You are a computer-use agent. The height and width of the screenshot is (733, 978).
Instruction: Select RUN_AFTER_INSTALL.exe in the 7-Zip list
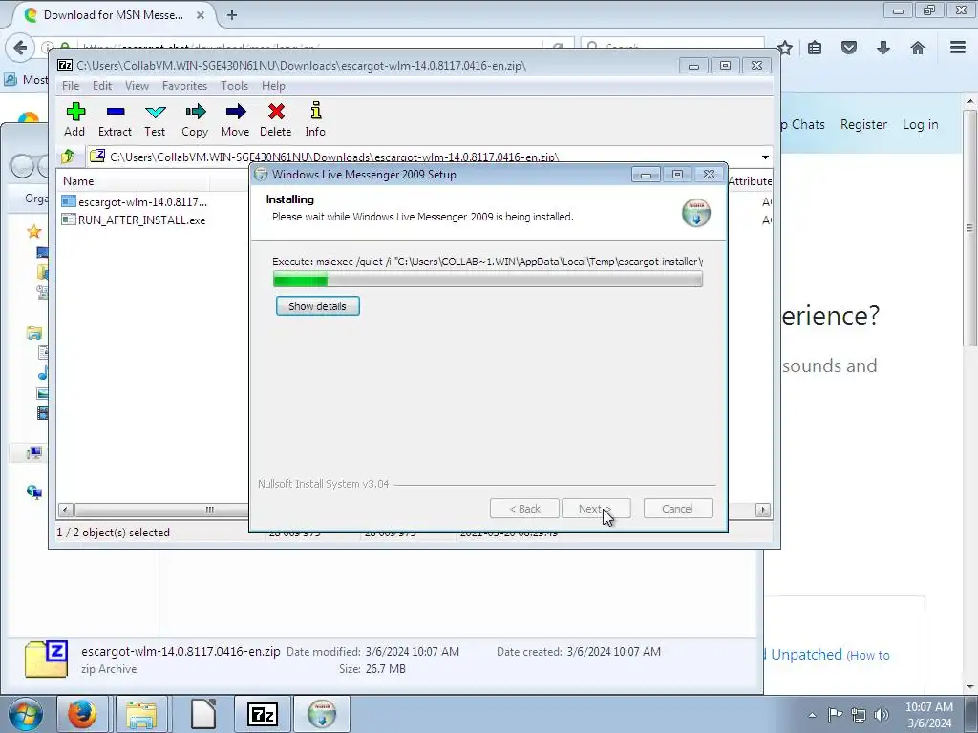pos(134,220)
